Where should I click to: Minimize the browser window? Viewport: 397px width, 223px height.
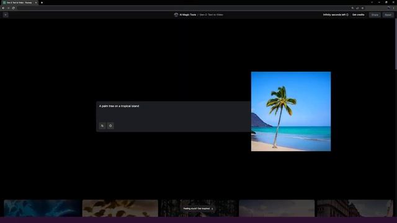379,2
